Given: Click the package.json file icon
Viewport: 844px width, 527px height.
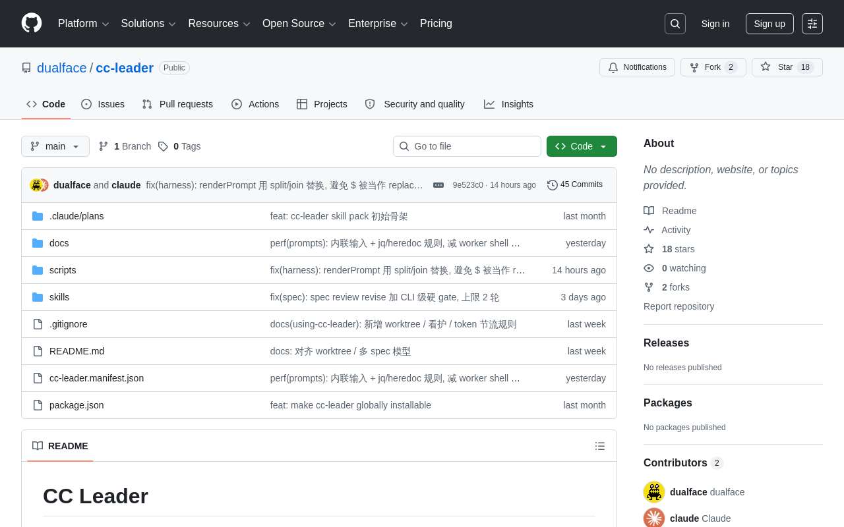Looking at the screenshot, I should tap(38, 405).
